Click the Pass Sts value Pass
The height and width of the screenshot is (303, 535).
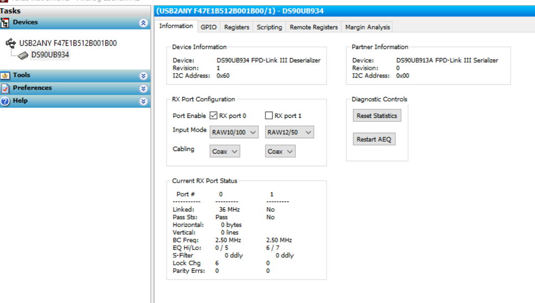pos(222,217)
